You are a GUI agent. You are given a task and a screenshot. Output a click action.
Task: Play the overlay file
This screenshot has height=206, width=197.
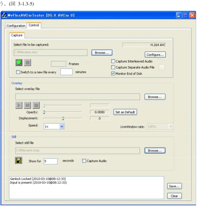[19, 105]
